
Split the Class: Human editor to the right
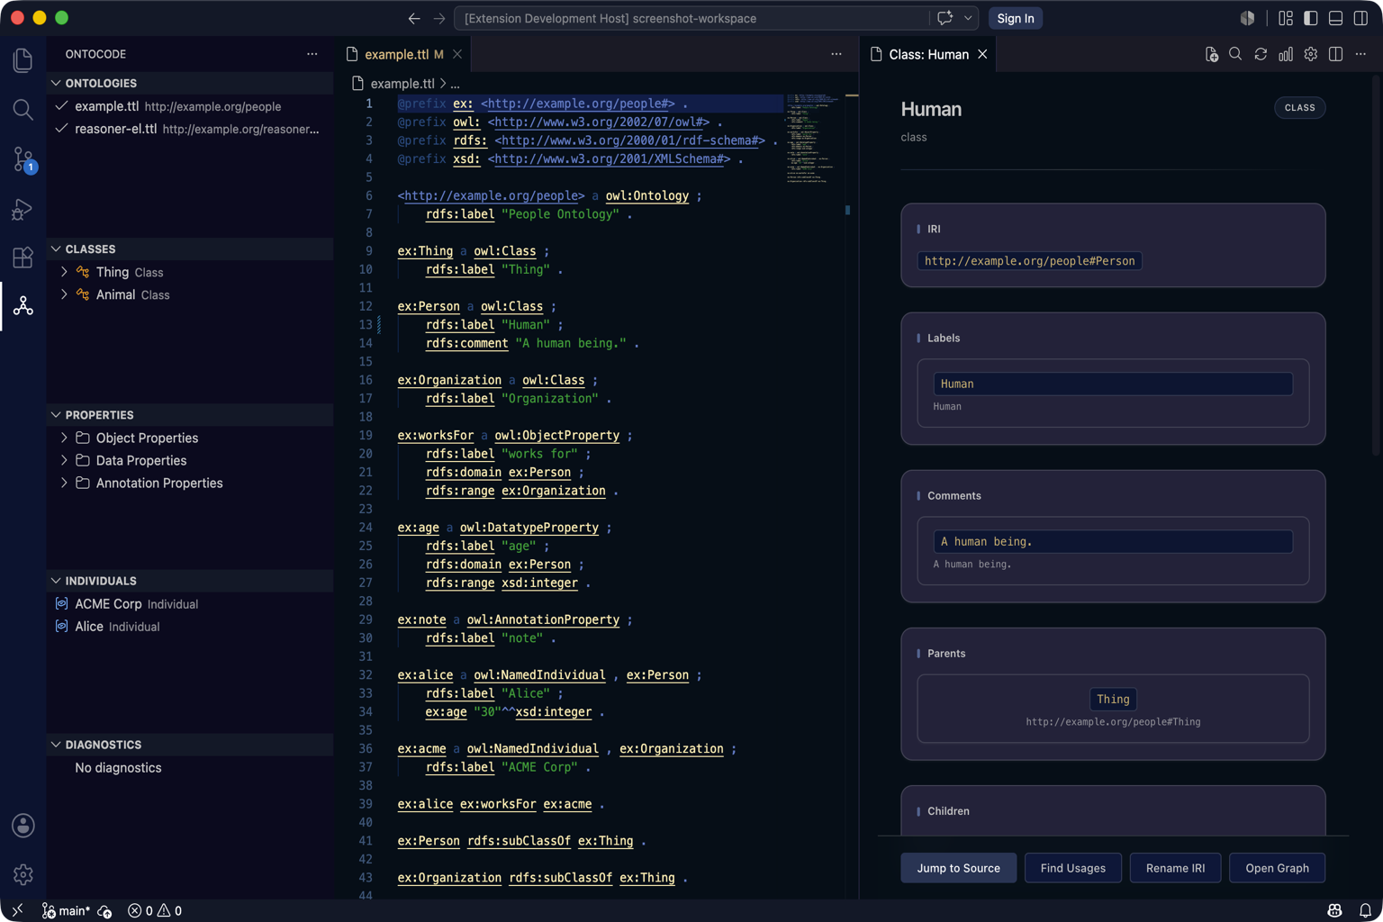click(x=1336, y=55)
